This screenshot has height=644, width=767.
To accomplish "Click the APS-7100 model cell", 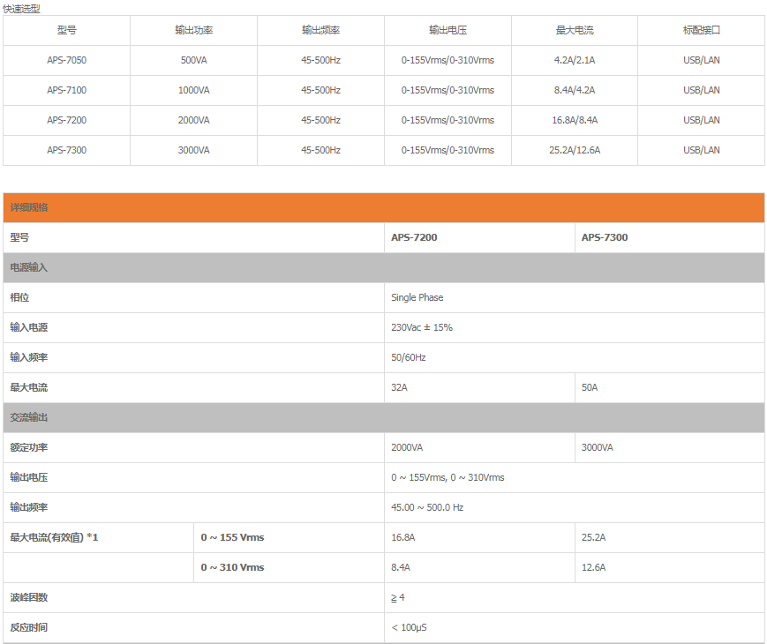I will pyautogui.click(x=66, y=90).
